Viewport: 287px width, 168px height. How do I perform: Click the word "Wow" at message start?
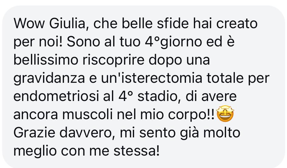click(29, 24)
